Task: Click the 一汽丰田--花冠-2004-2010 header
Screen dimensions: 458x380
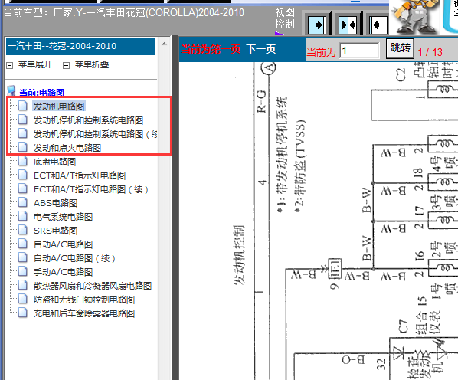Action: coord(80,47)
